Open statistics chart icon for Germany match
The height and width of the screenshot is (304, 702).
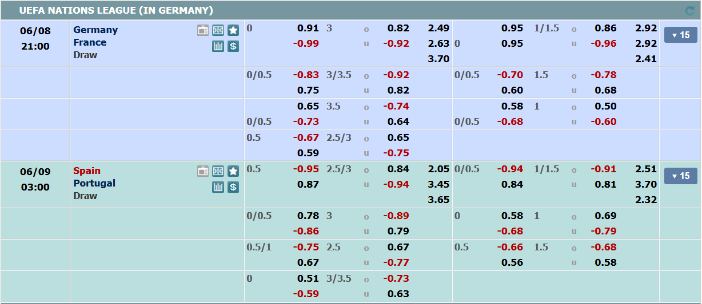click(218, 46)
